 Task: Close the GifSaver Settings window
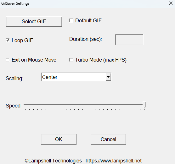point(171,3)
